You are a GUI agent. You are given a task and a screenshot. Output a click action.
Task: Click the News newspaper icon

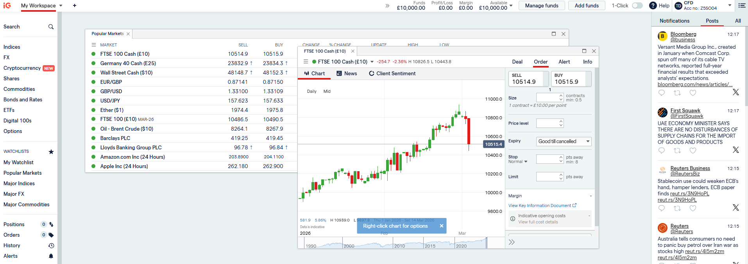coord(339,73)
